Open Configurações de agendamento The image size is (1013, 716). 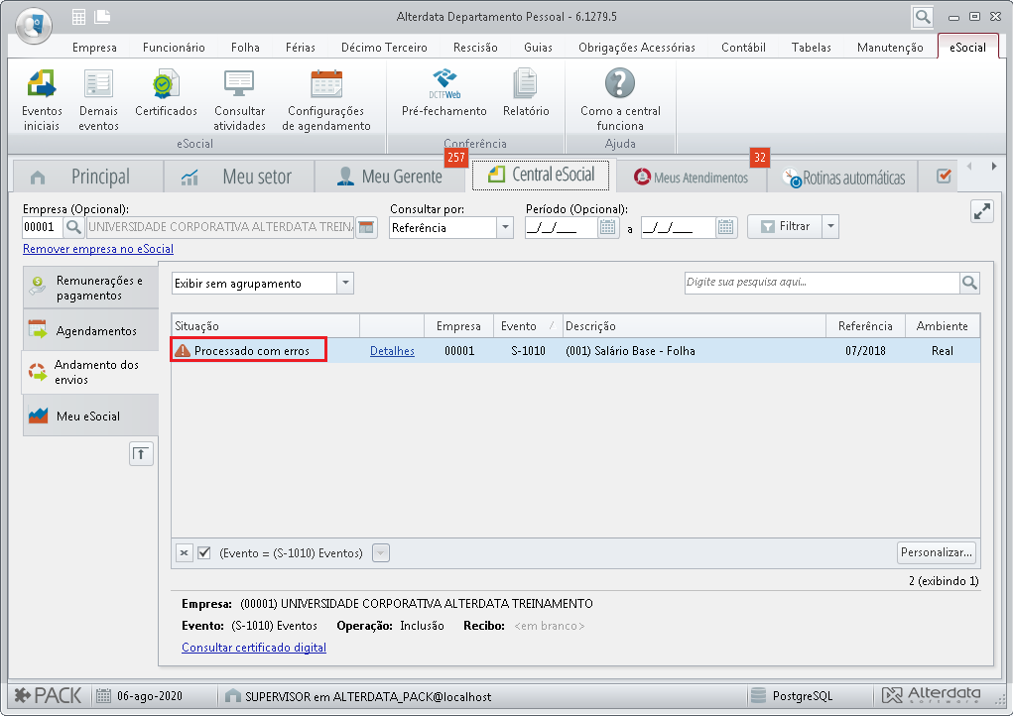326,100
